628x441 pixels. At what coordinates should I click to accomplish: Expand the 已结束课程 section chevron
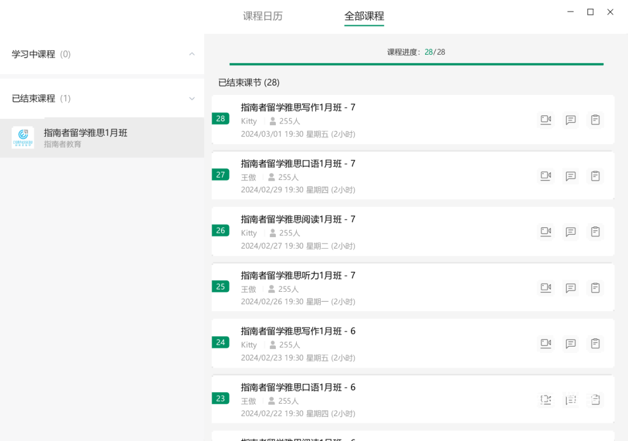point(192,98)
